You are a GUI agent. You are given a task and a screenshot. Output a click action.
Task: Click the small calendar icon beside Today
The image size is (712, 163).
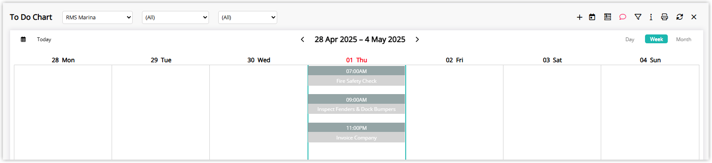23,39
